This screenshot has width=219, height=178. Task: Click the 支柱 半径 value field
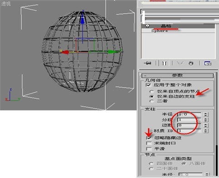189,114
